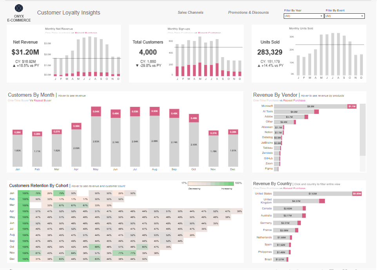Go to the Sales Channels page
This screenshot has width=377, height=270.
(190, 13)
